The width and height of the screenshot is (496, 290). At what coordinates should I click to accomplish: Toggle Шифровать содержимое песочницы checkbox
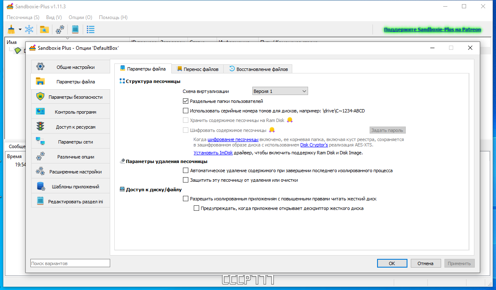tap(186, 130)
